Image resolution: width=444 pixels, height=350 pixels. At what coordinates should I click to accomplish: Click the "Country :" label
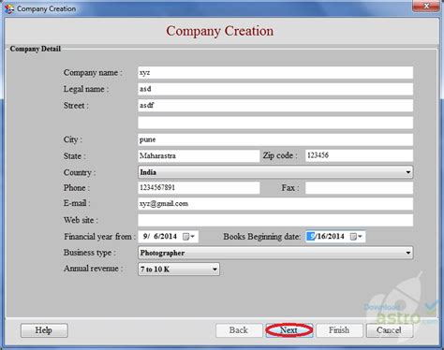tap(80, 172)
